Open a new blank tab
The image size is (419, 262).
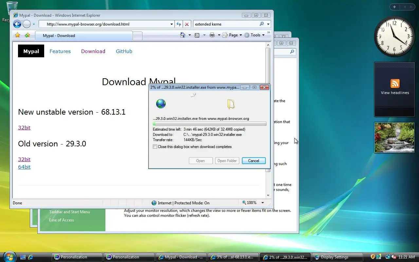(137, 36)
